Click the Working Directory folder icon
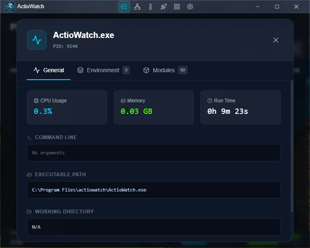Image resolution: width=310 pixels, height=248 pixels. point(29,212)
